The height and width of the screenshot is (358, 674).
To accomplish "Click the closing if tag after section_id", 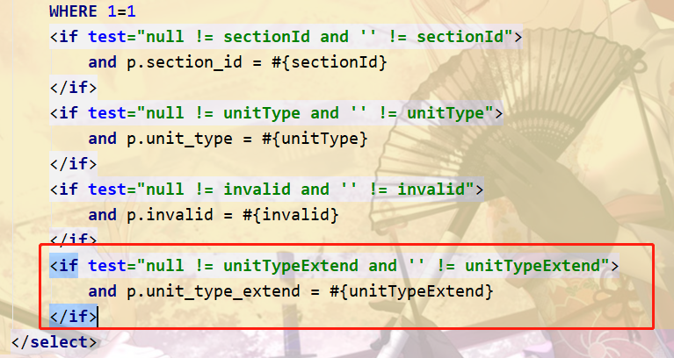I will [74, 87].
